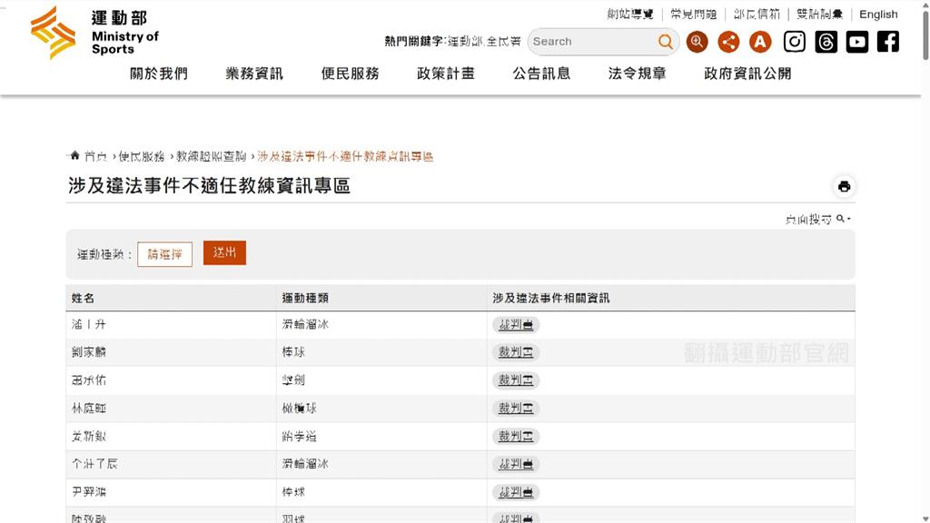Open the 請選擇 sport type dropdown

(x=165, y=254)
